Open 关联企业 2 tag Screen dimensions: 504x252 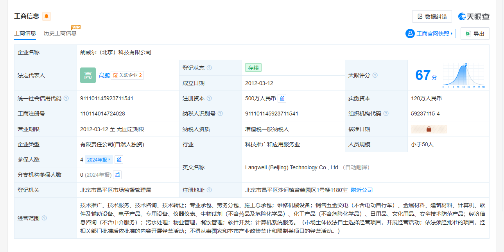127,75
